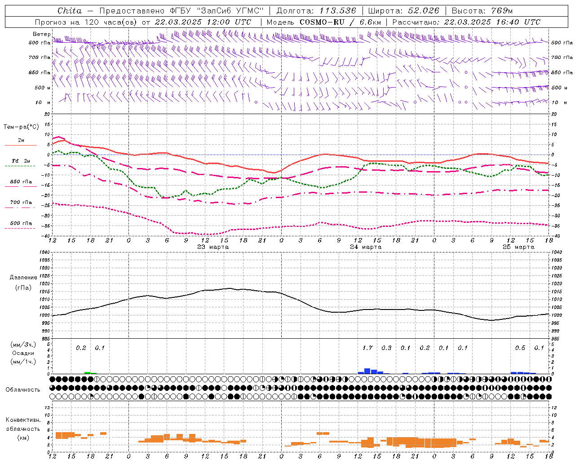Click the '0.5' precipitation value
Viewport: 575px width, 460px height.
pos(520,348)
